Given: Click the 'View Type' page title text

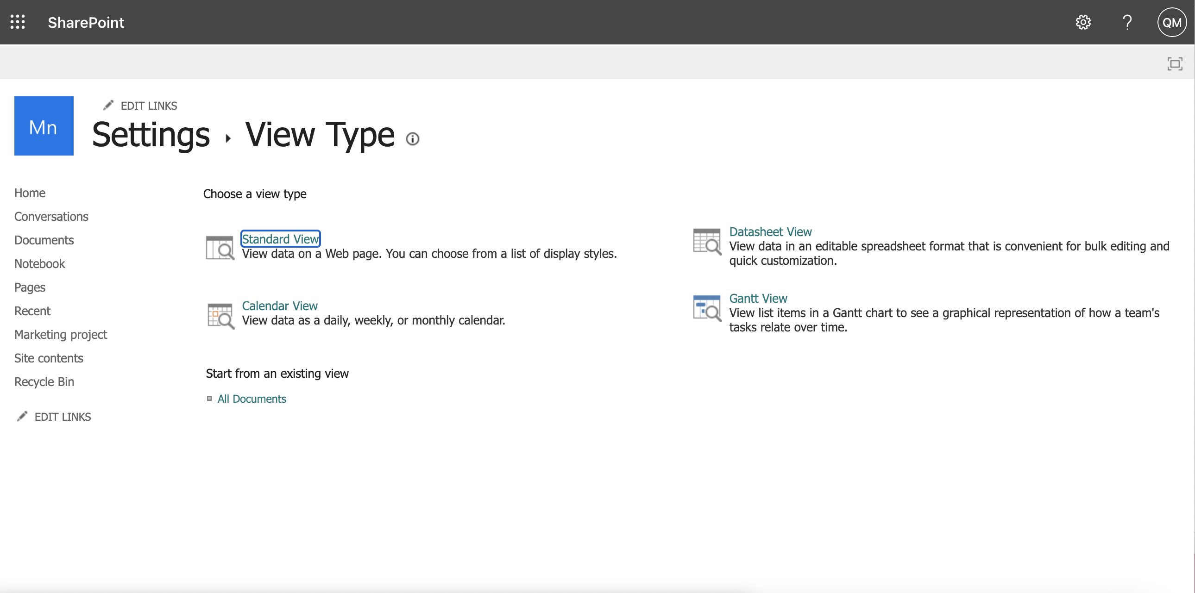Looking at the screenshot, I should [x=320, y=134].
